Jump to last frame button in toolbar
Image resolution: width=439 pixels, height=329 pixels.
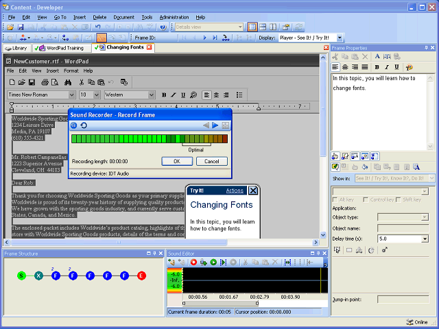pos(215,38)
